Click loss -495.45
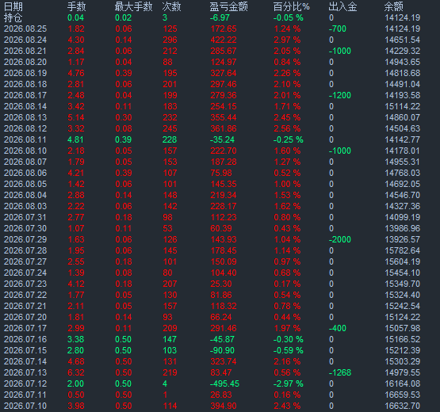The image size is (440, 412). coord(224,383)
